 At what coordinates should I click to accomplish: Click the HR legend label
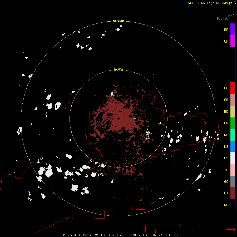226,123
